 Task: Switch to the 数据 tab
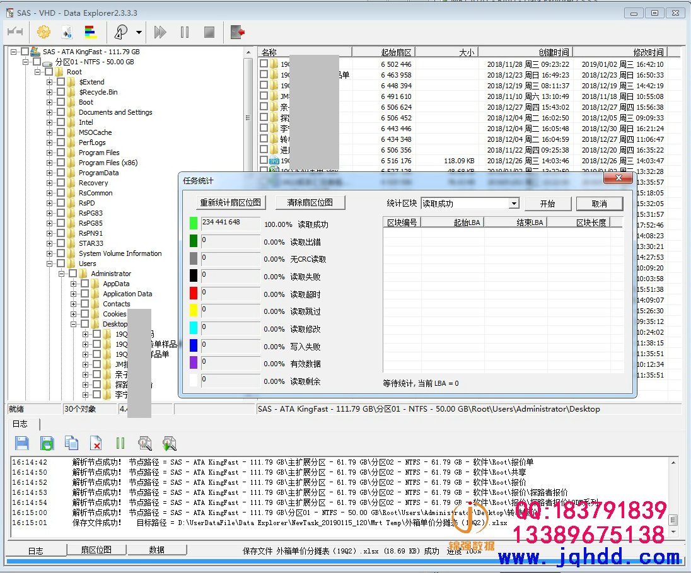point(156,550)
